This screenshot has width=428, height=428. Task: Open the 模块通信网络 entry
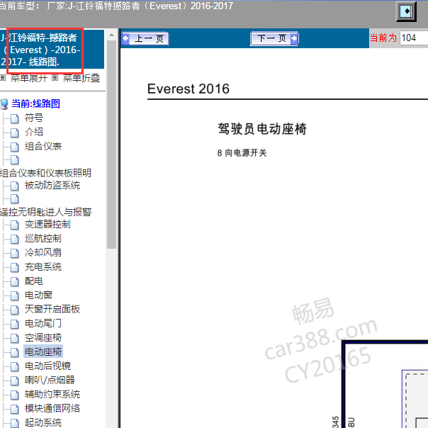pyautogui.click(x=52, y=408)
